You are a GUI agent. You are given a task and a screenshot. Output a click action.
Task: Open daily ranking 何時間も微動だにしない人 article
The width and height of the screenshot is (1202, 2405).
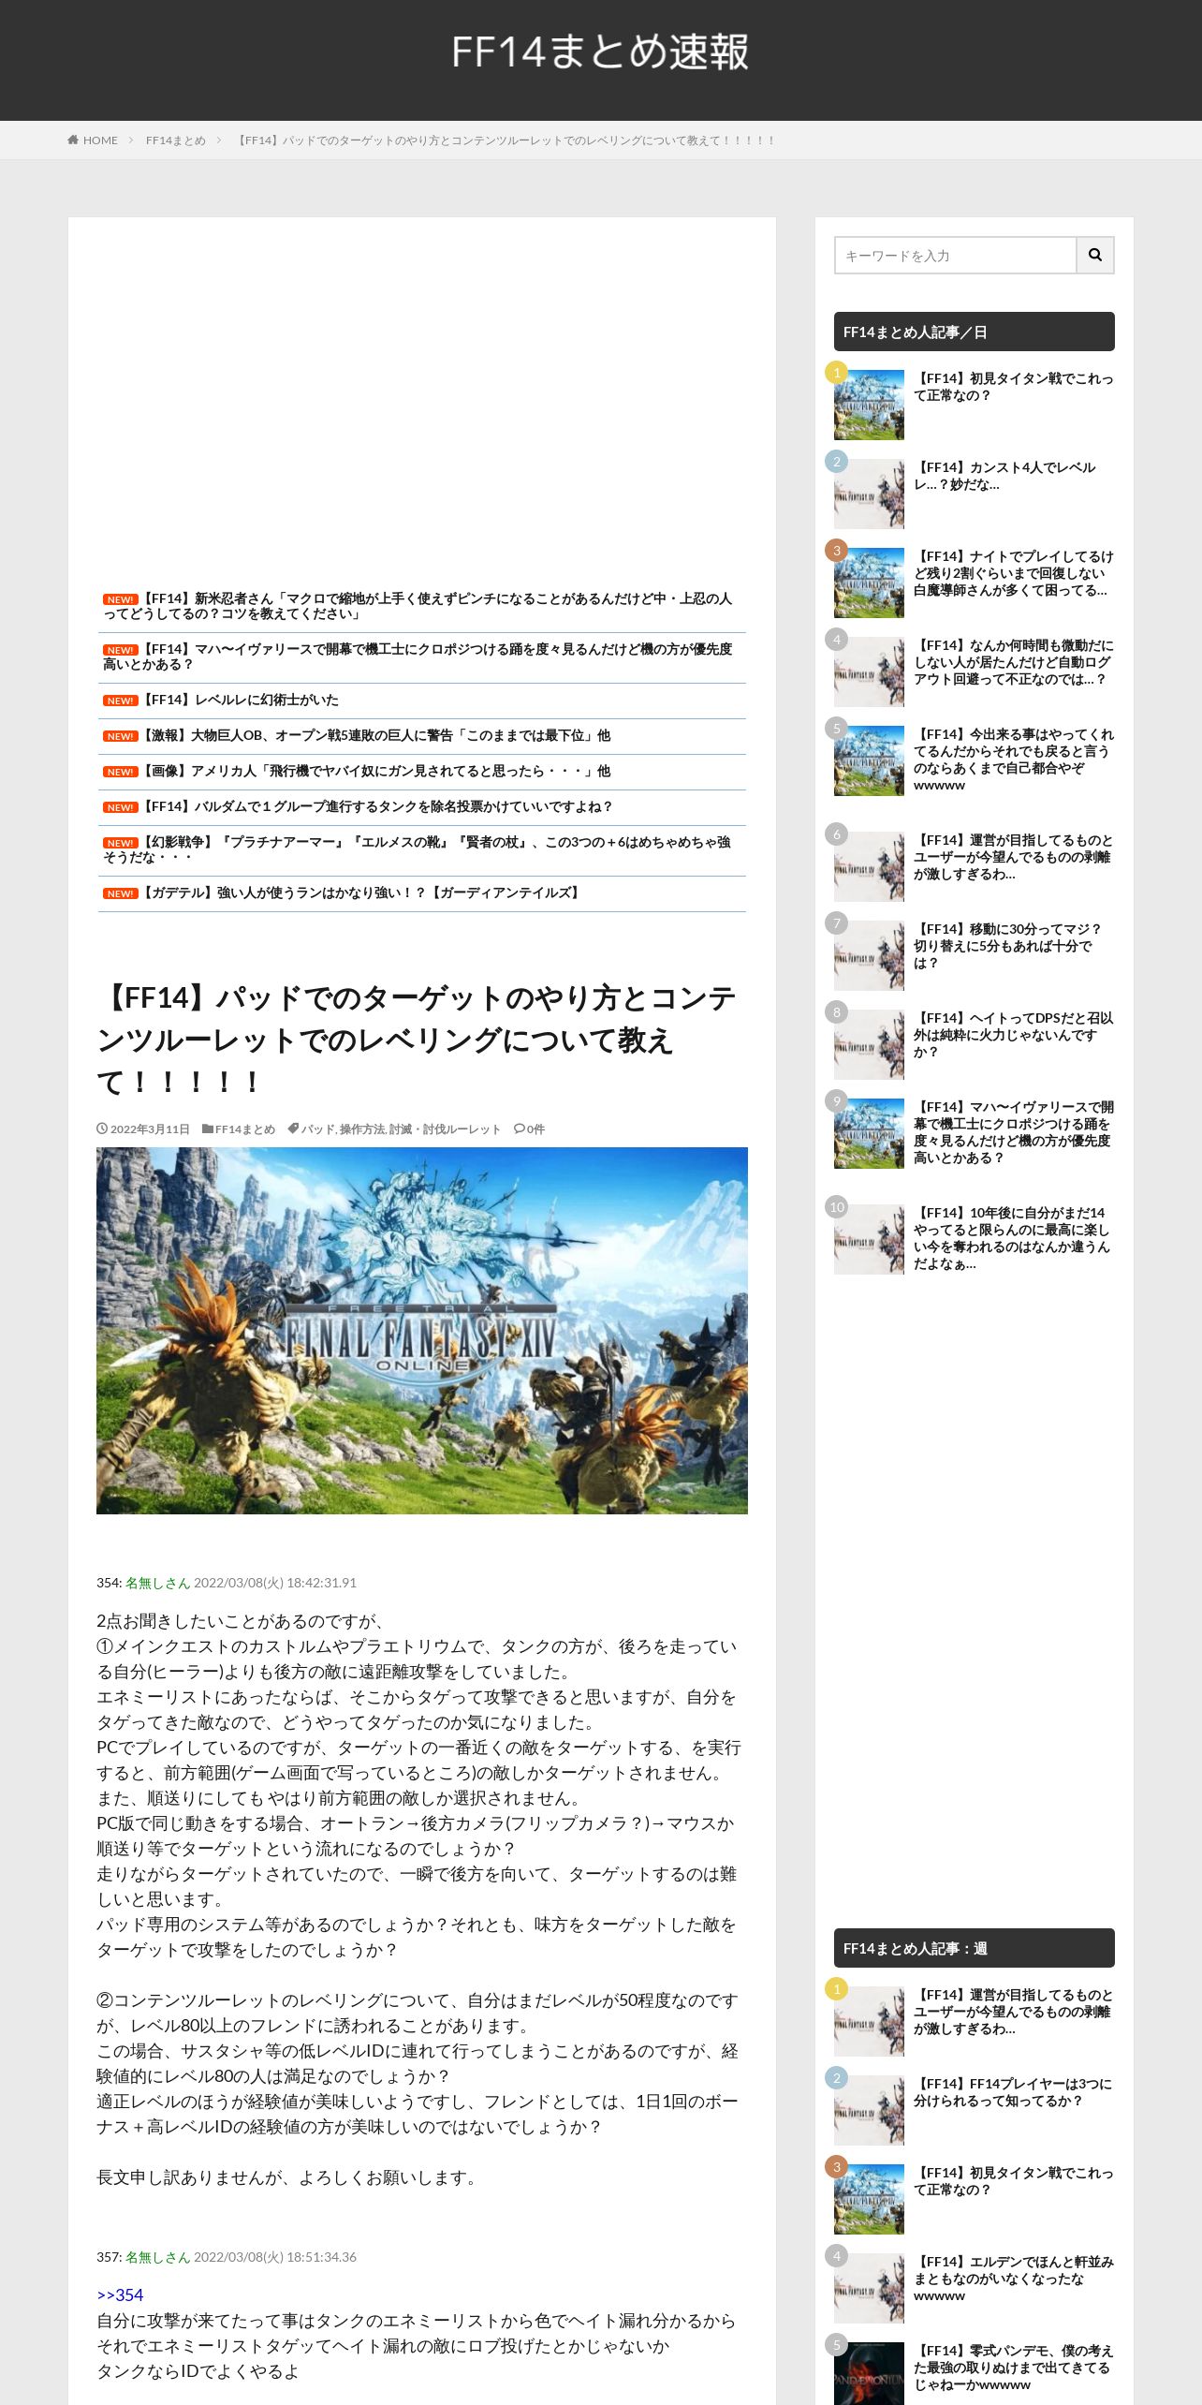click(1014, 662)
